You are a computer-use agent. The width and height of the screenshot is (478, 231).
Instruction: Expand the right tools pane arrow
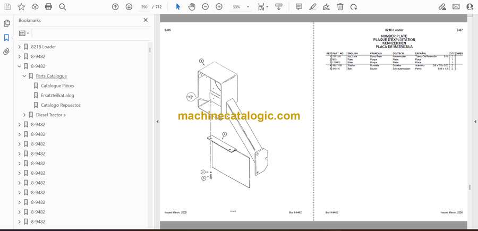point(475,122)
